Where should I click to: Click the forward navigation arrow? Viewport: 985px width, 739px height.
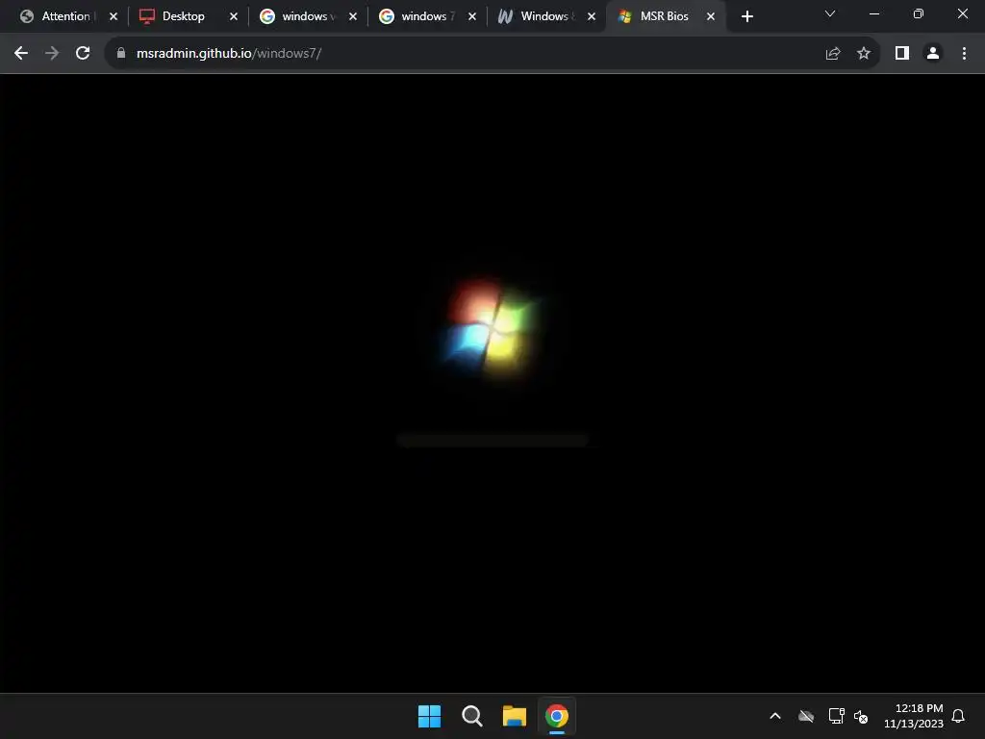click(x=52, y=54)
